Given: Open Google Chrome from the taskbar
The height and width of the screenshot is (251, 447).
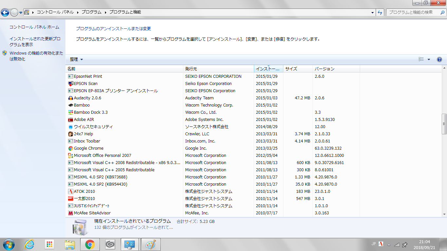Looking at the screenshot, I should coord(90,244).
